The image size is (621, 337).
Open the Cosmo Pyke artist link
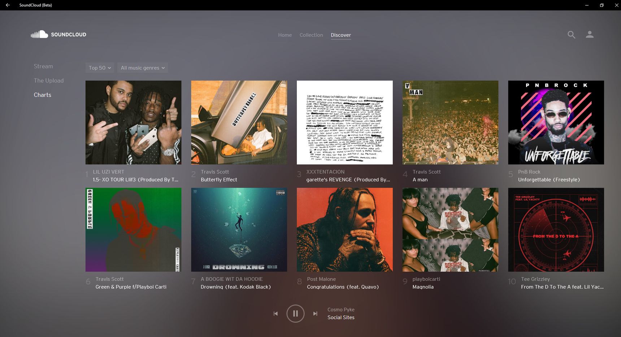(341, 310)
